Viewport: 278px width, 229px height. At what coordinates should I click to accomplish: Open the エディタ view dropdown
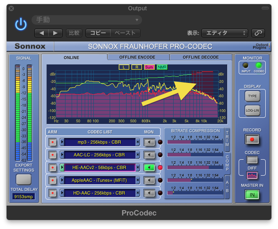point(225,33)
